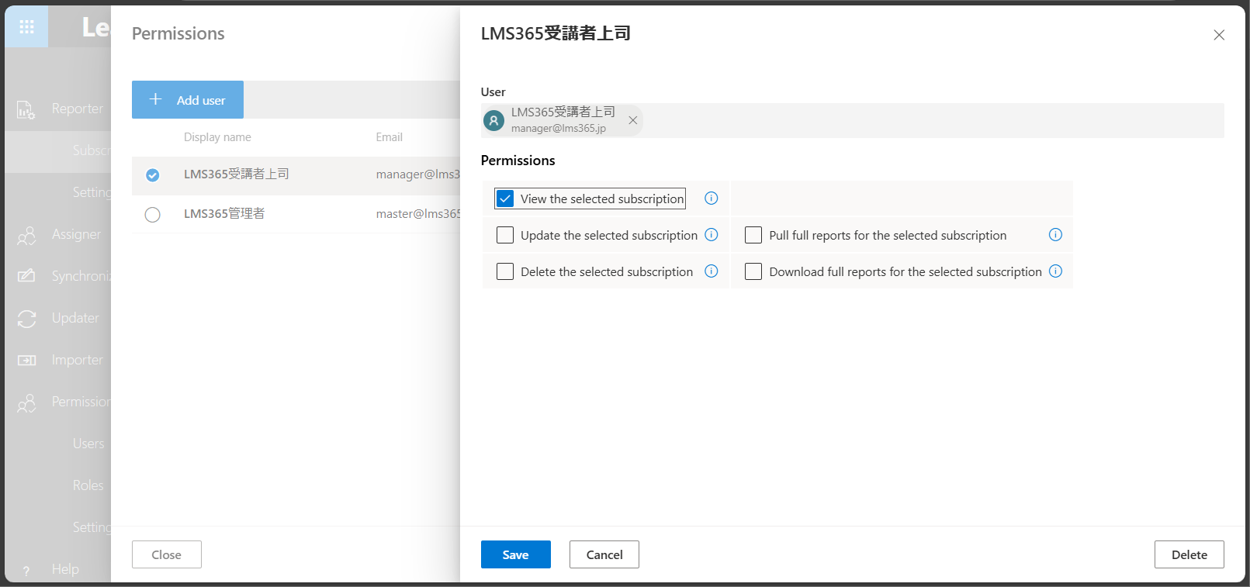
Task: Open the app launcher waffle icon
Action: point(26,27)
